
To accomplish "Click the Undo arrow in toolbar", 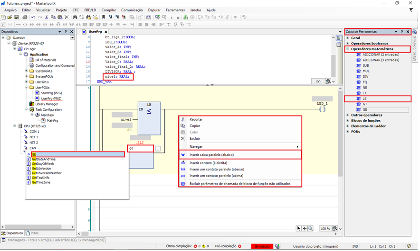I will pos(33,17).
